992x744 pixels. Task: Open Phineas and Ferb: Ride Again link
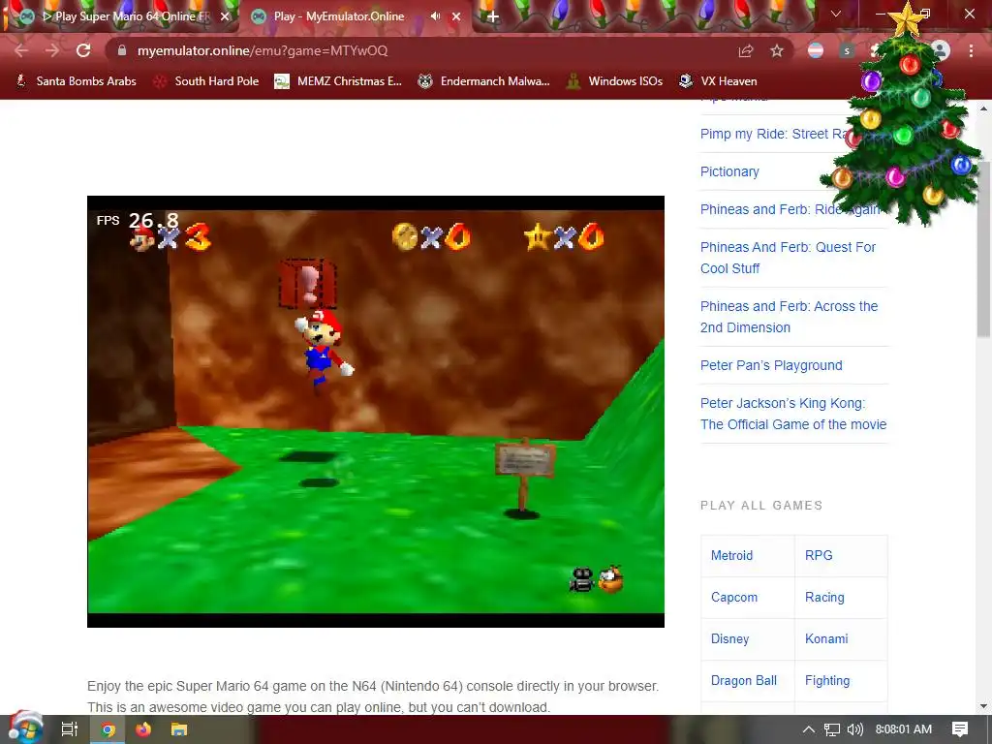click(x=790, y=209)
